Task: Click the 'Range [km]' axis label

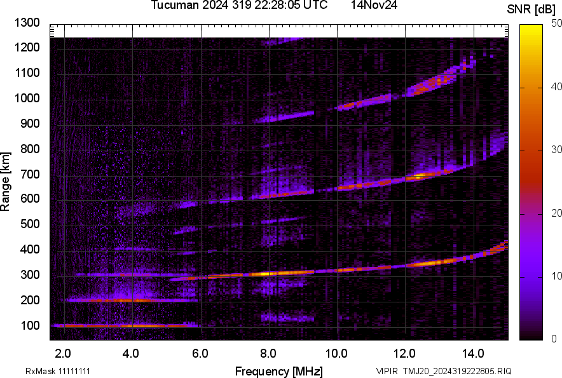Action: [5, 182]
